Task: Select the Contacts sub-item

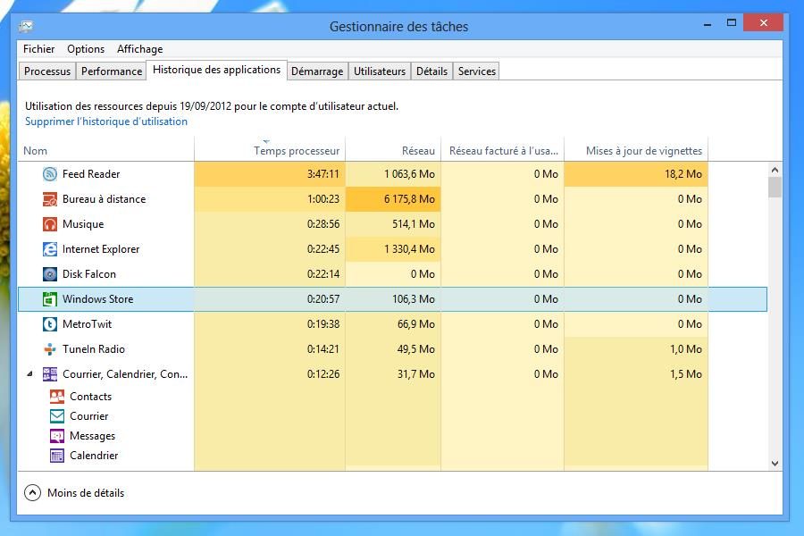Action: coord(90,397)
